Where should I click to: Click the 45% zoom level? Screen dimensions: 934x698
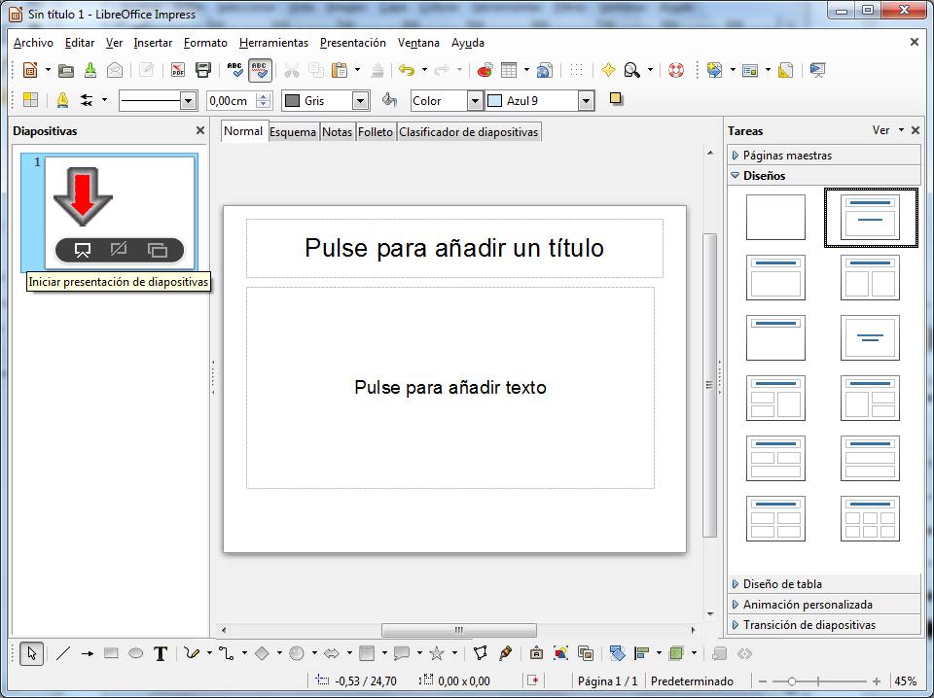(906, 681)
